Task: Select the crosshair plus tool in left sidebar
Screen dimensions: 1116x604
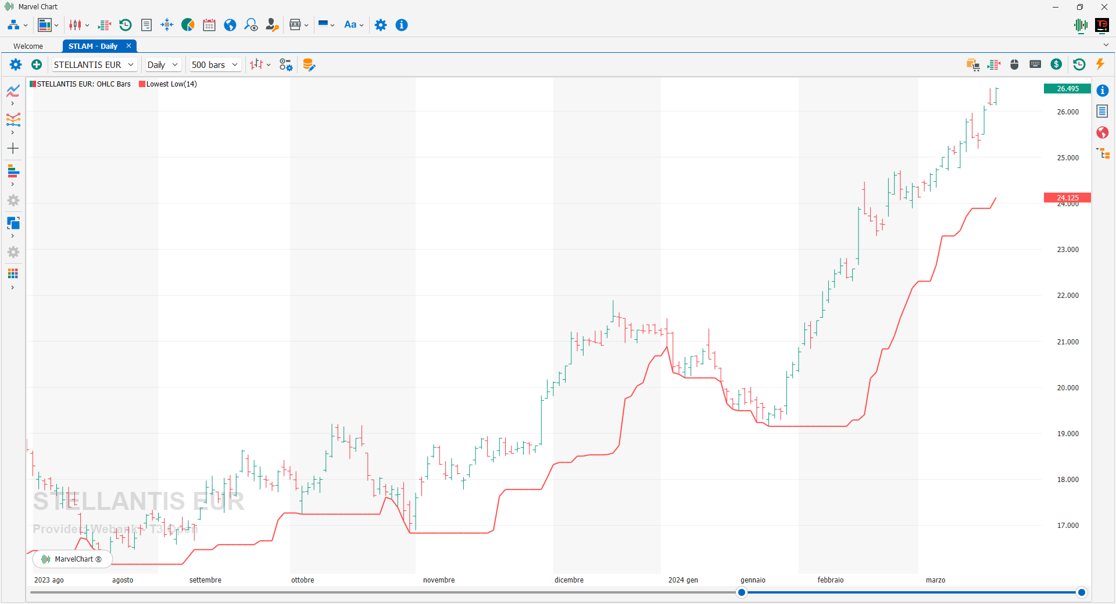Action: point(13,149)
